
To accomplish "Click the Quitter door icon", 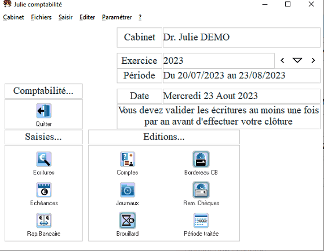I will click(x=44, y=111).
